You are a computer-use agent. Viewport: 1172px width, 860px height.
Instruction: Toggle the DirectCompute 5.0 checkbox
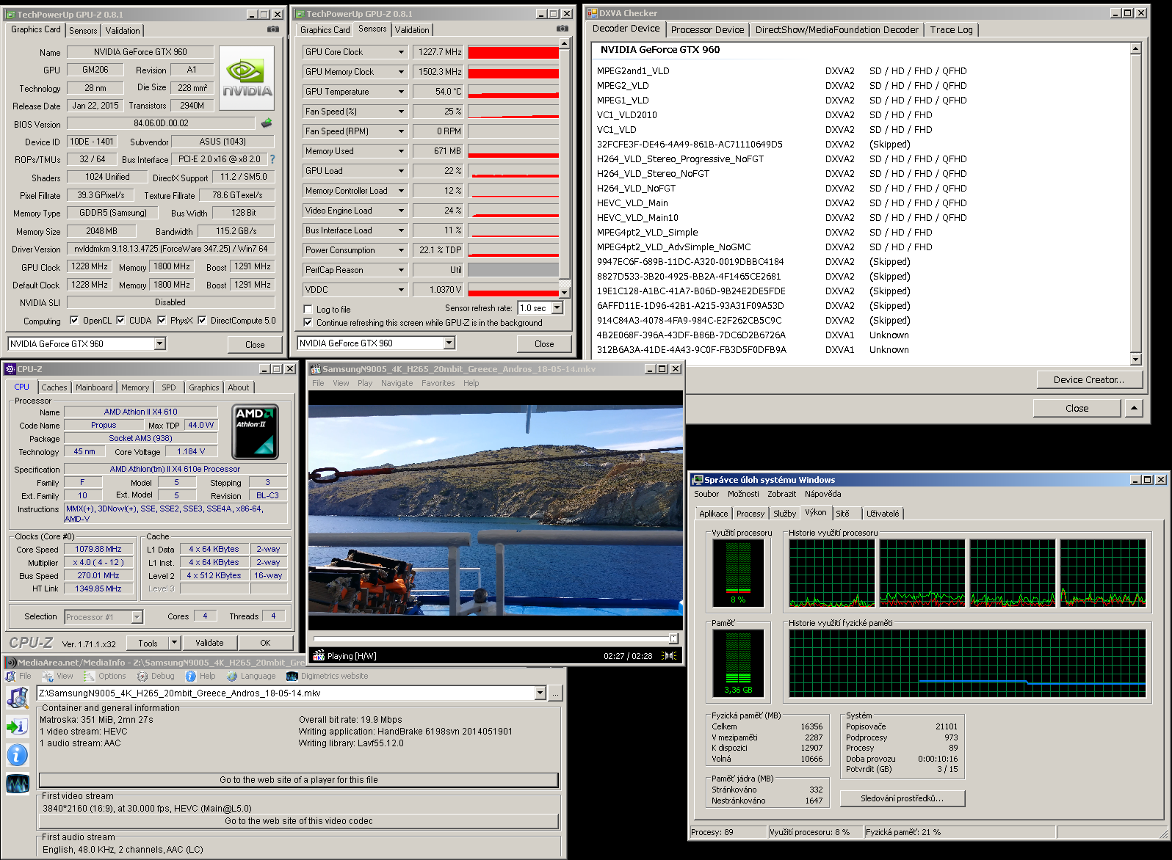click(202, 320)
